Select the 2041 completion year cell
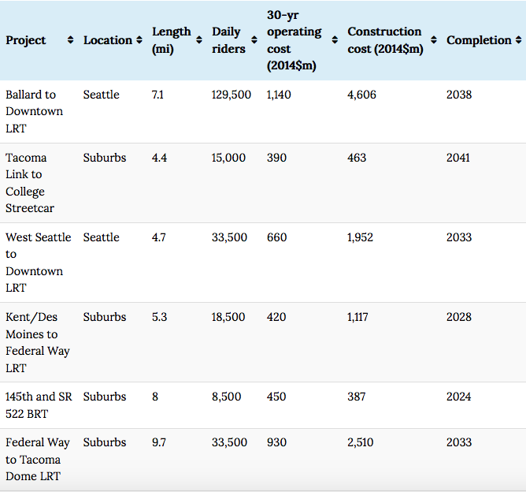The width and height of the screenshot is (526, 492). tap(458, 158)
